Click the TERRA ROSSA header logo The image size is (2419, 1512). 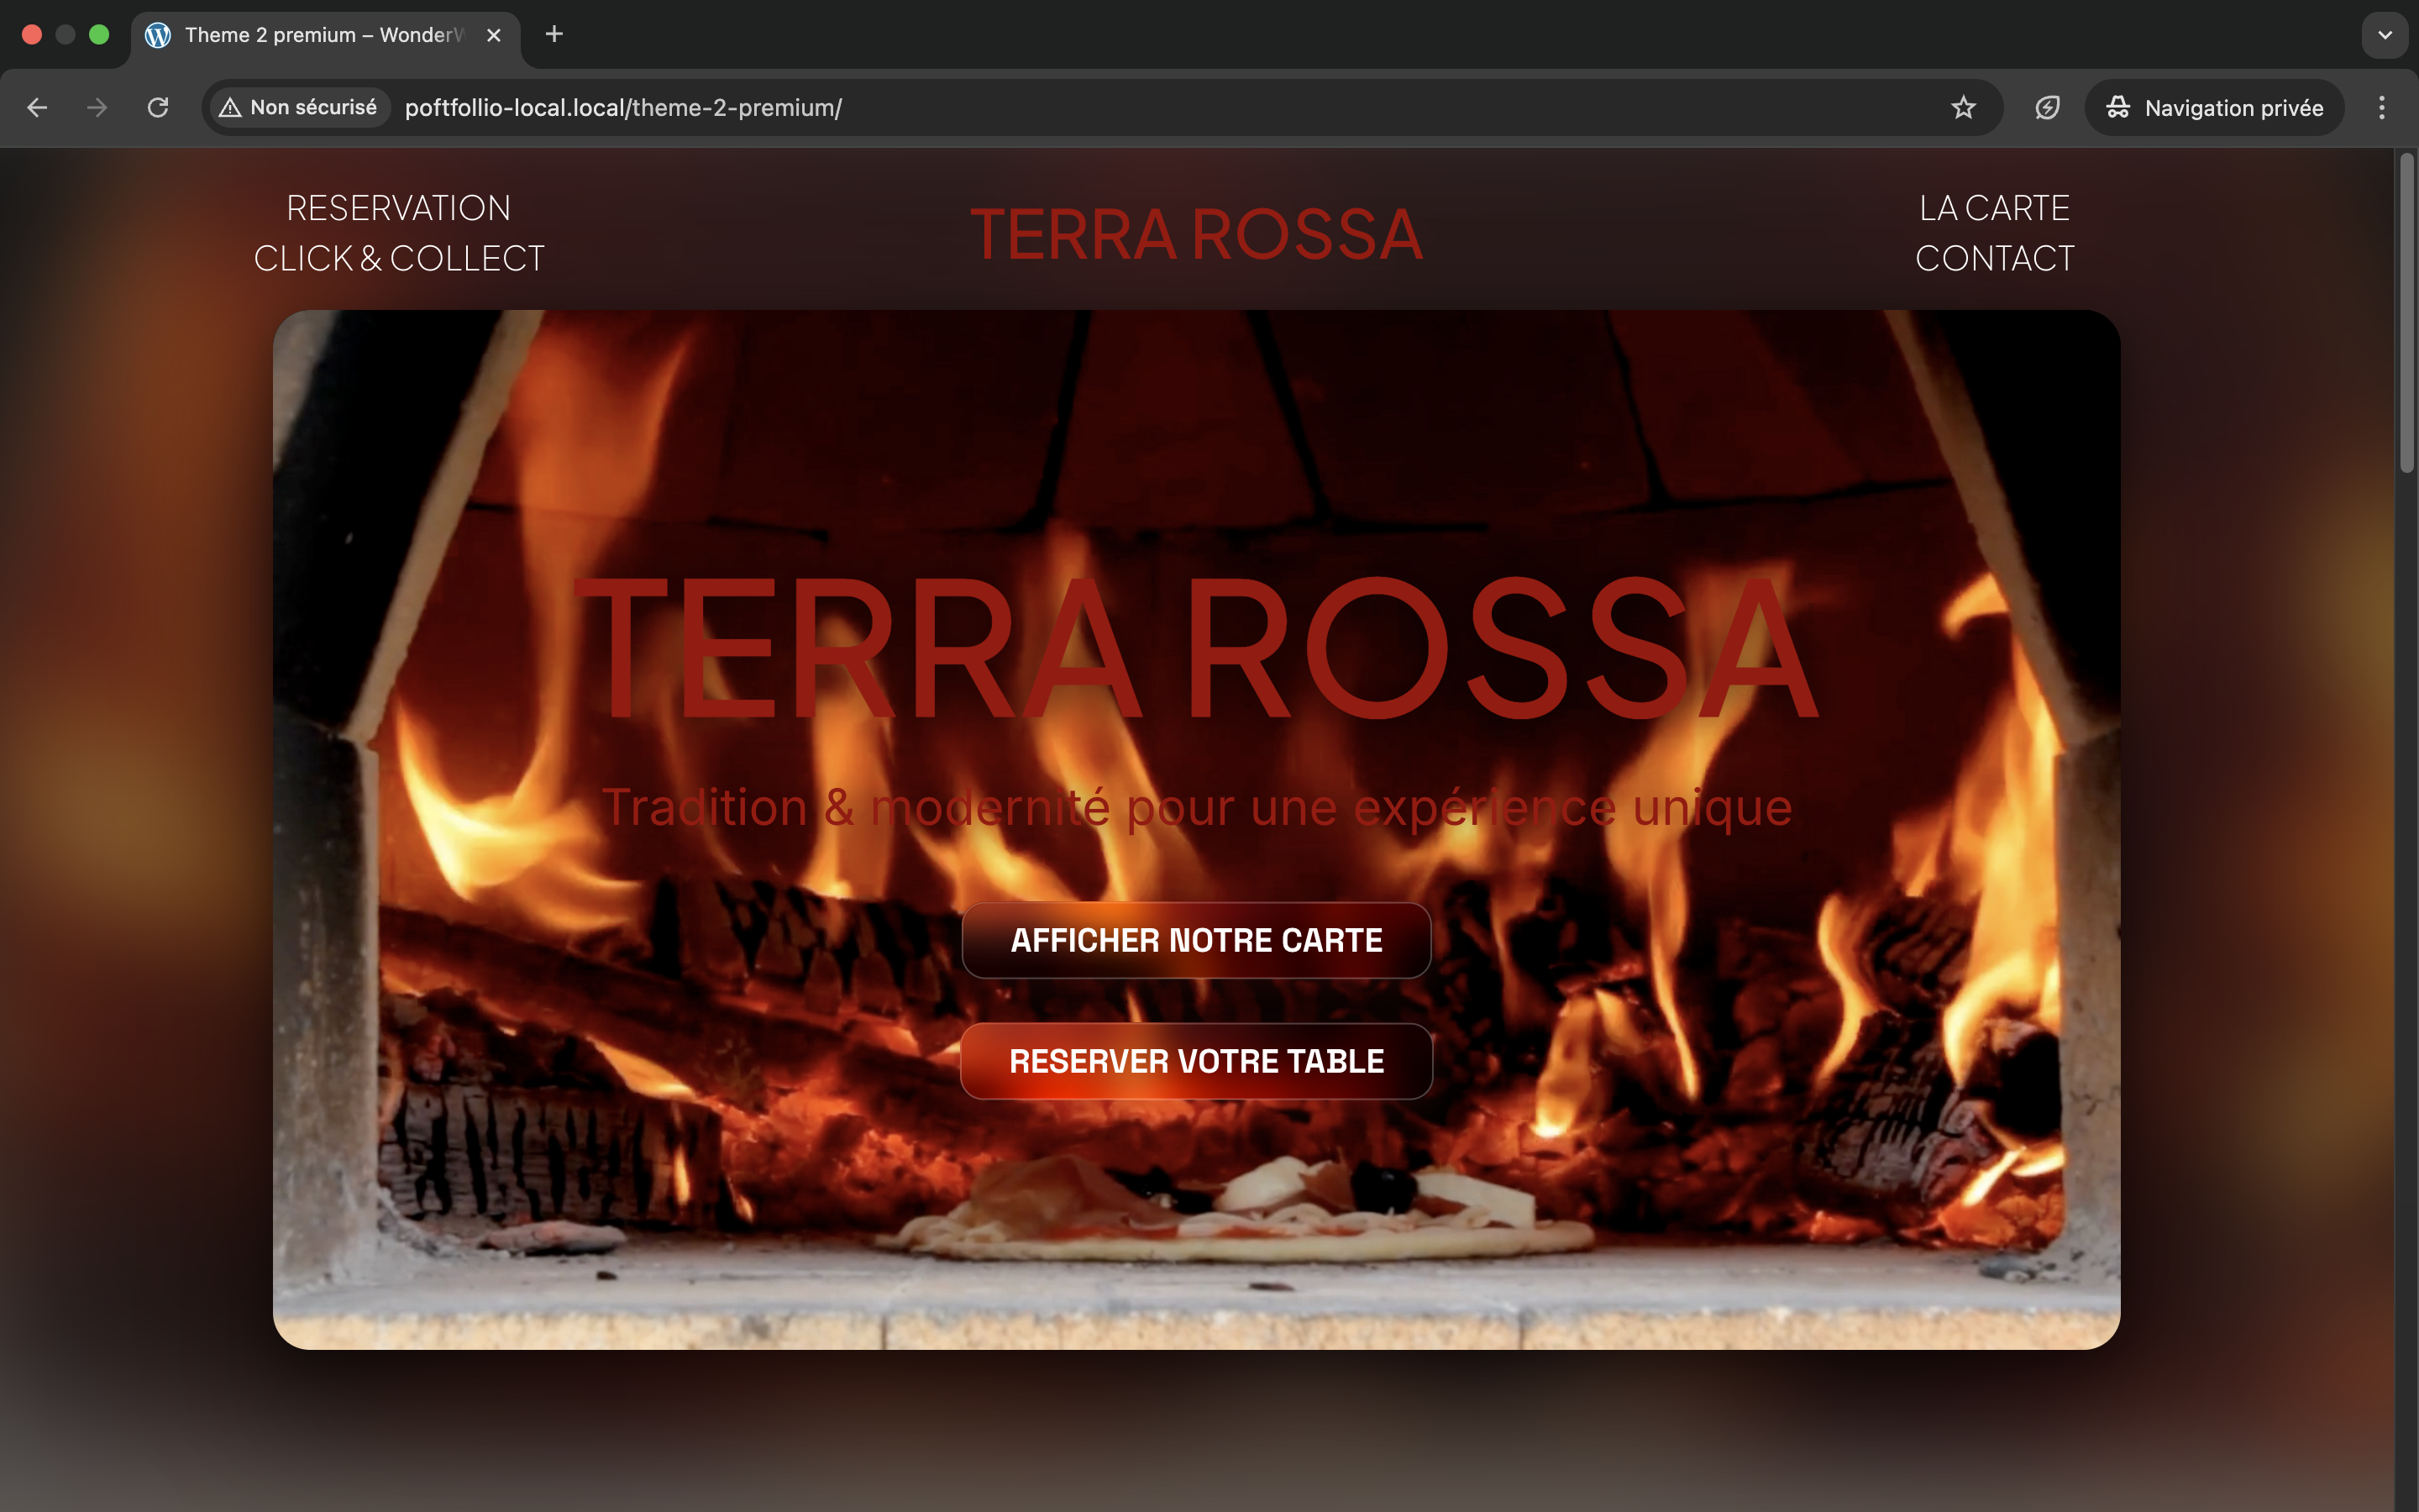(1195, 235)
